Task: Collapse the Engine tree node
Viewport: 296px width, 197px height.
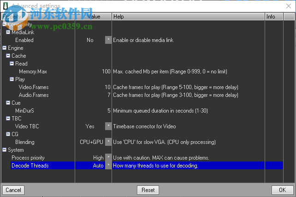Action: point(4,48)
